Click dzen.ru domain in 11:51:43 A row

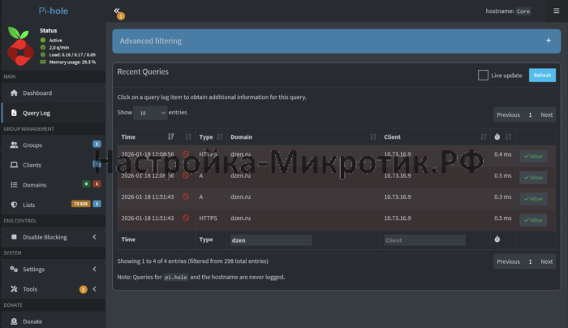pos(240,196)
